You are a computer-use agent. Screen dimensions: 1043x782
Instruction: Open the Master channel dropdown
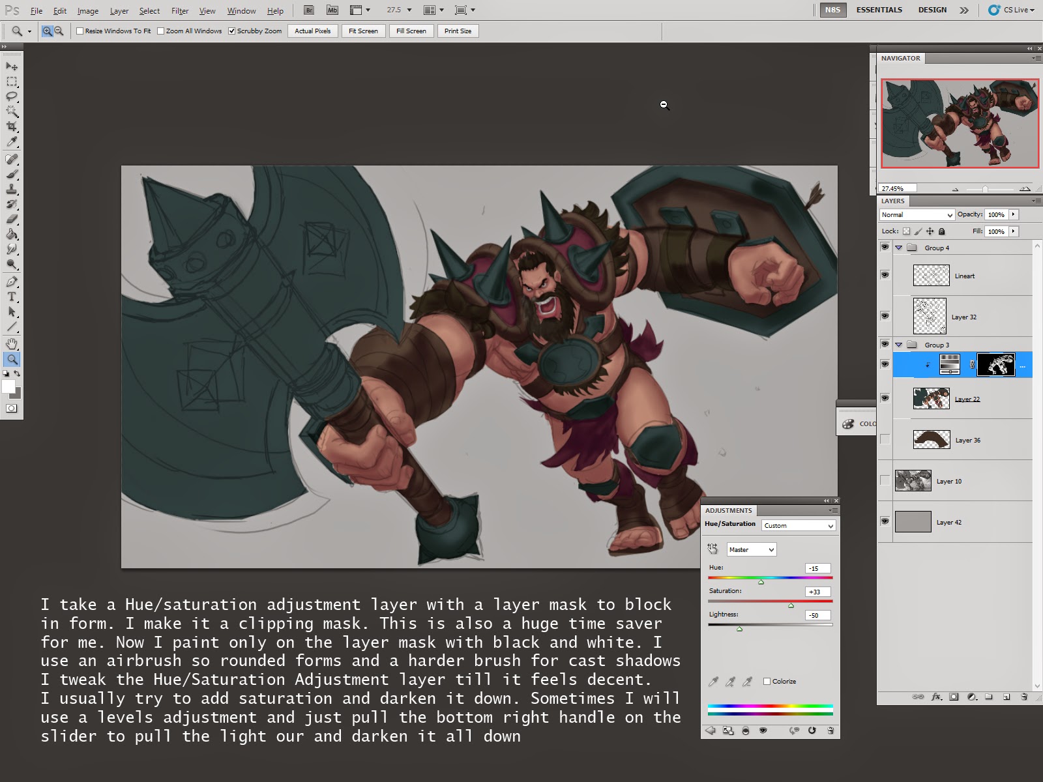tap(751, 549)
